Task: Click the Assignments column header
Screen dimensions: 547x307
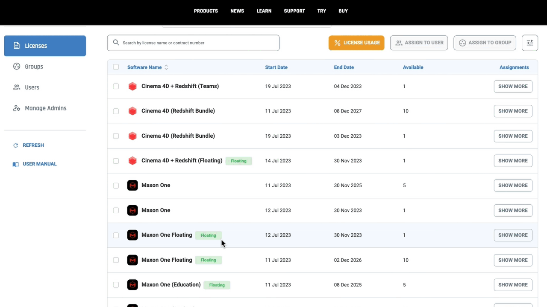Action: 514,67
